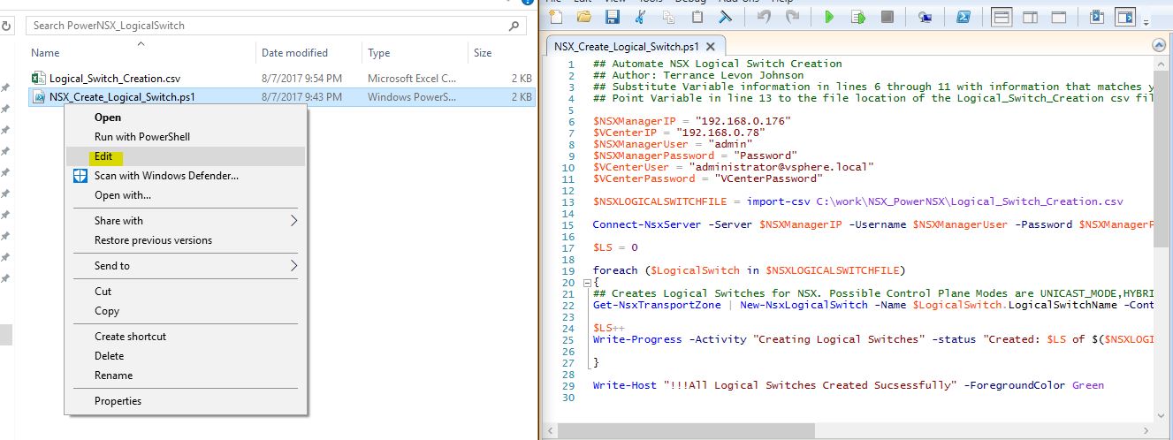Click date 8/7/2017 9:43 PM
Image resolution: width=1173 pixels, height=440 pixels.
pos(301,97)
